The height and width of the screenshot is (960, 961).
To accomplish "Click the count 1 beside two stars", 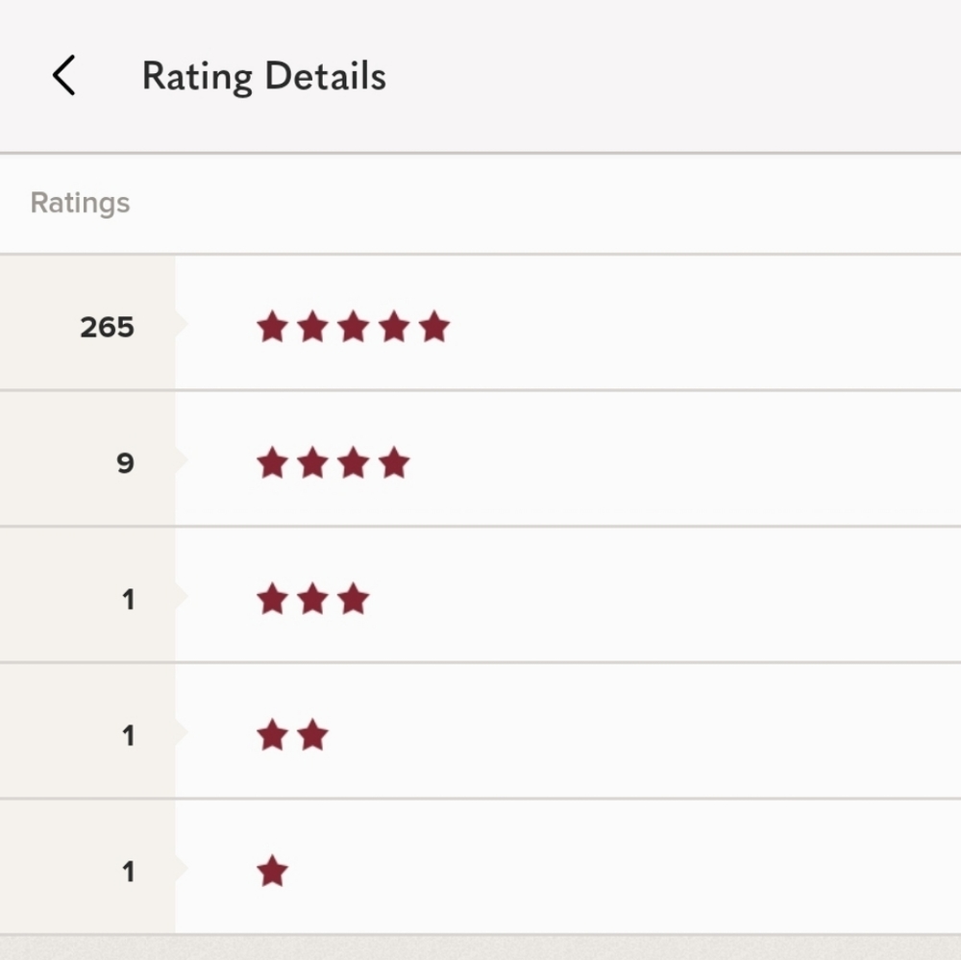I will [x=128, y=737].
